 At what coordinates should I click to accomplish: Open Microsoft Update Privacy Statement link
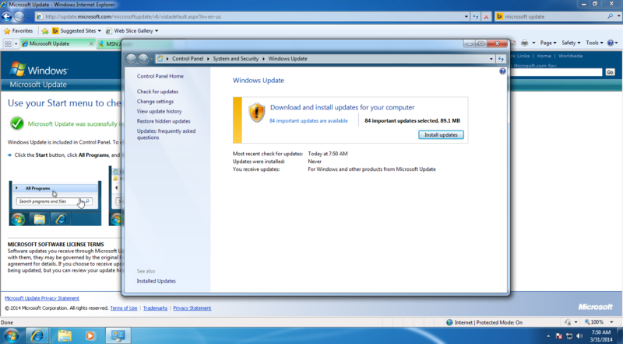(x=42, y=298)
